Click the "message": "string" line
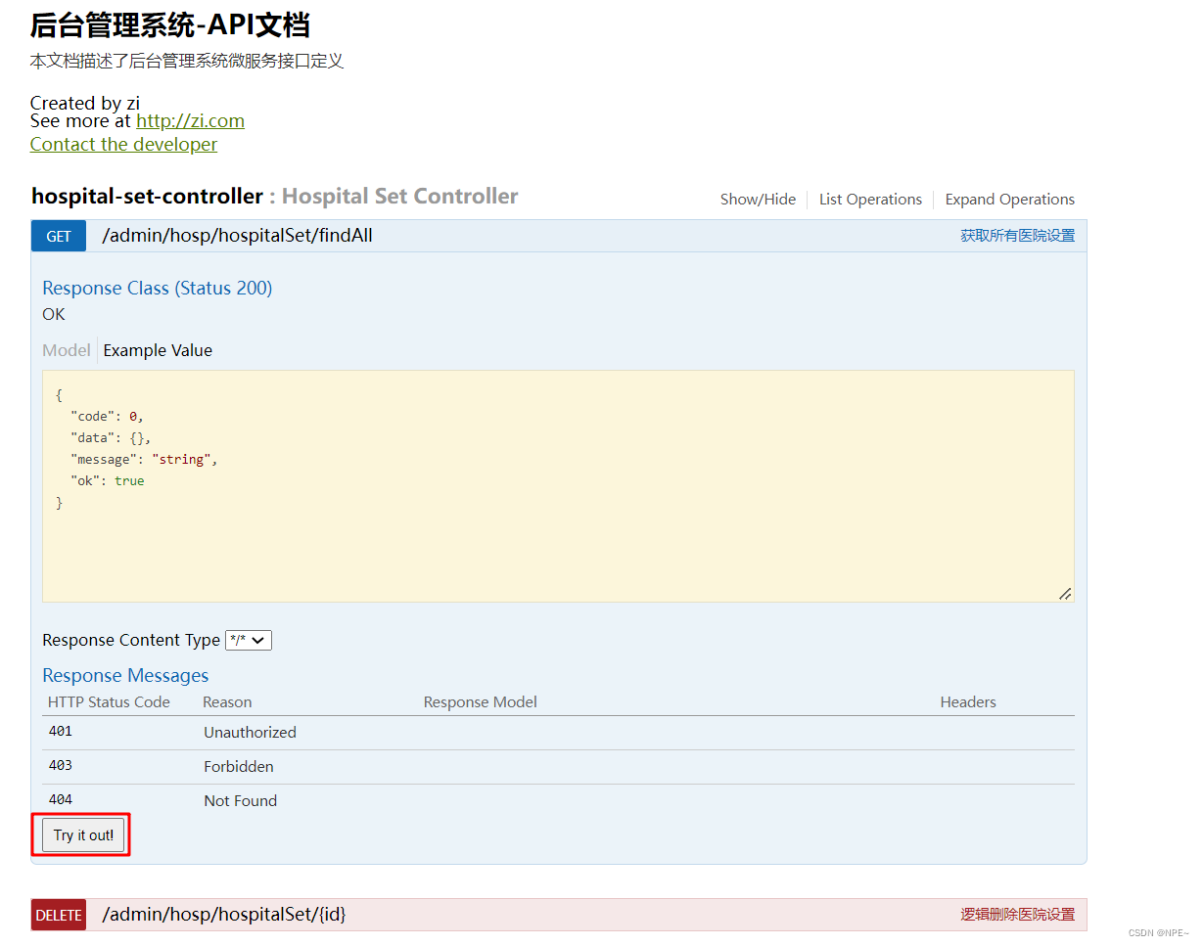This screenshot has width=1204, height=946. click(x=144, y=459)
